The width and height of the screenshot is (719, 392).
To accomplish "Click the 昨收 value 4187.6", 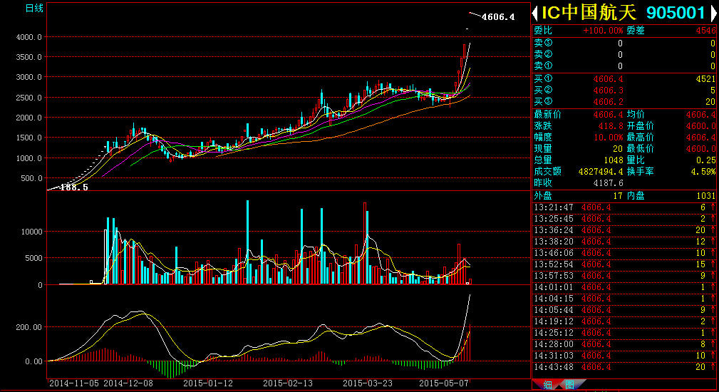I will coord(608,183).
